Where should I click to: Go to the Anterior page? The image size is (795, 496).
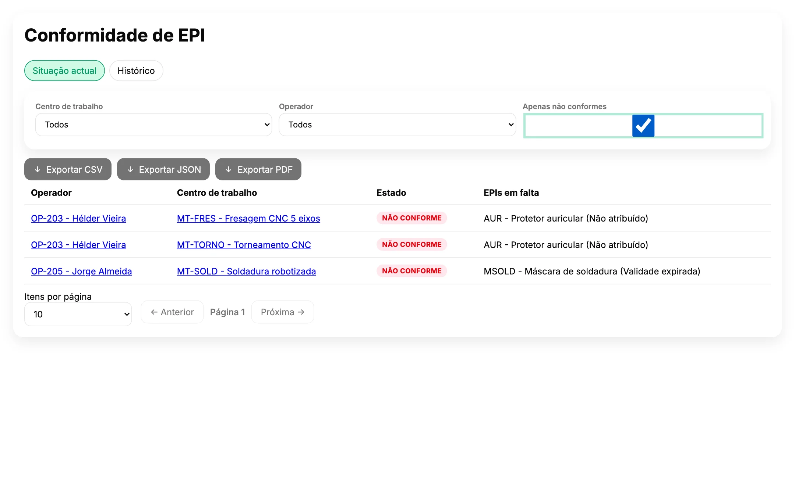(172, 312)
